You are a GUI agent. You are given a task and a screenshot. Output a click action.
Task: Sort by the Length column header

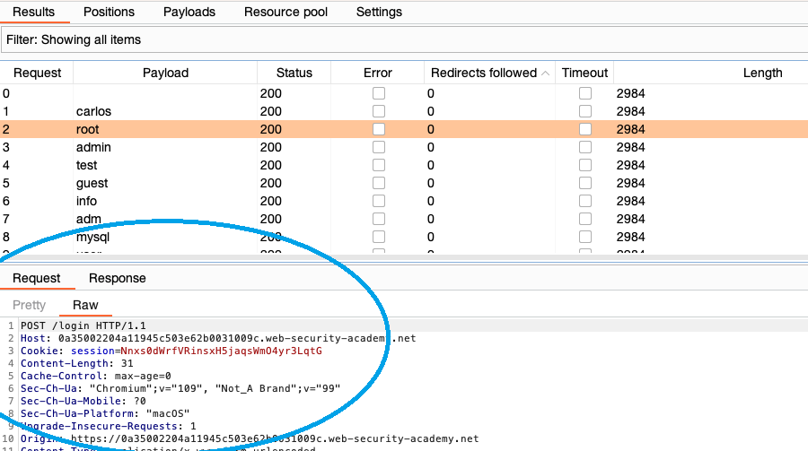(762, 73)
